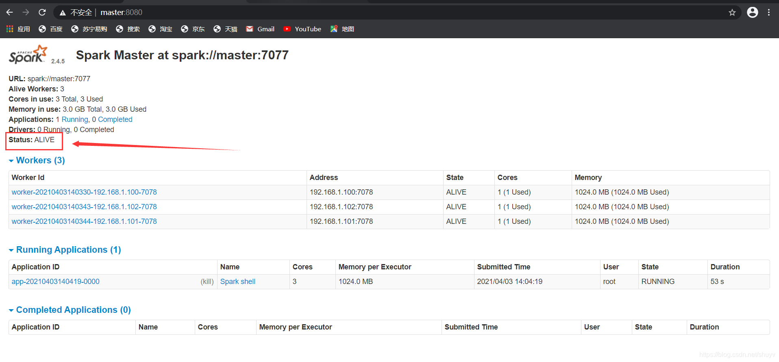Click the Apache Spark logo
Image resolution: width=779 pixels, height=362 pixels.
tap(28, 54)
